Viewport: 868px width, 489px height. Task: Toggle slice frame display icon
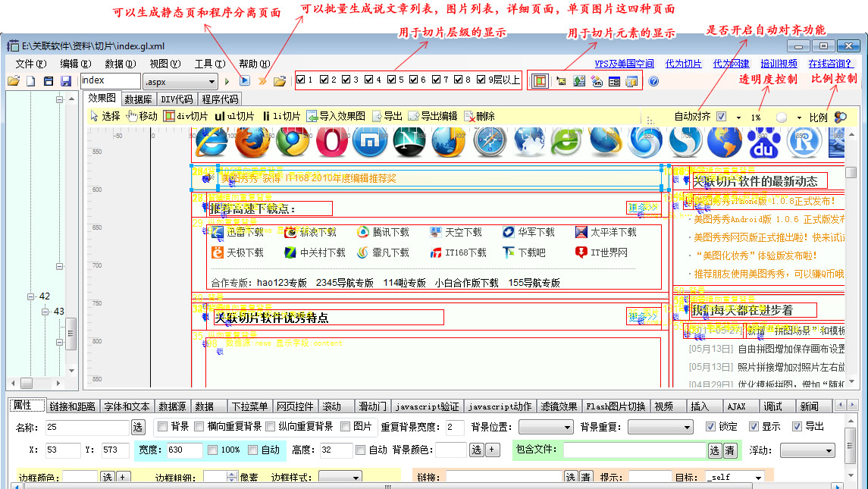(x=539, y=81)
